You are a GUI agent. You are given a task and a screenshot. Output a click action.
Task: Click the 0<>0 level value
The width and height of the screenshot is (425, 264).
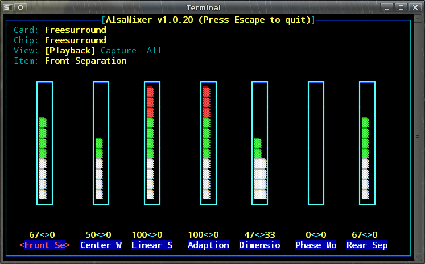pos(316,235)
